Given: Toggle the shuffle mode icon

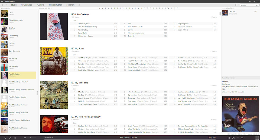Looking at the screenshot, I should [x=242, y=138].
